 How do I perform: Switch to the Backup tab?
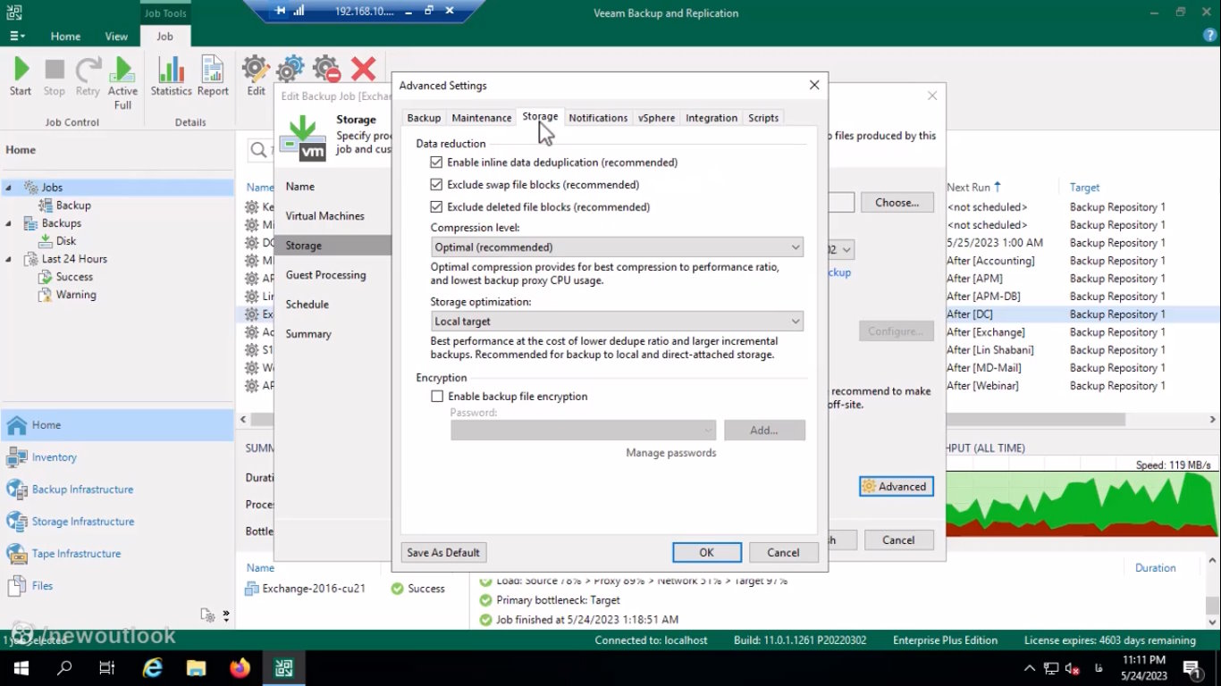pyautogui.click(x=424, y=118)
